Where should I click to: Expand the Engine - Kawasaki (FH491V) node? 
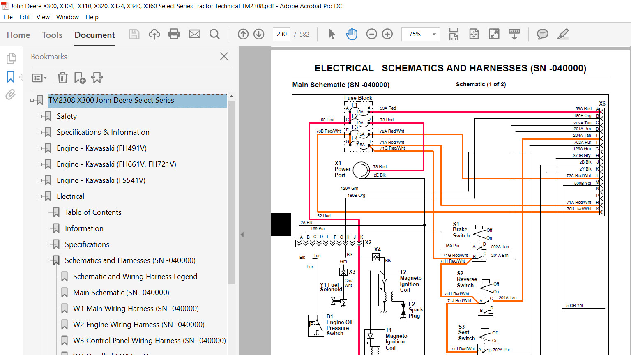coord(40,148)
